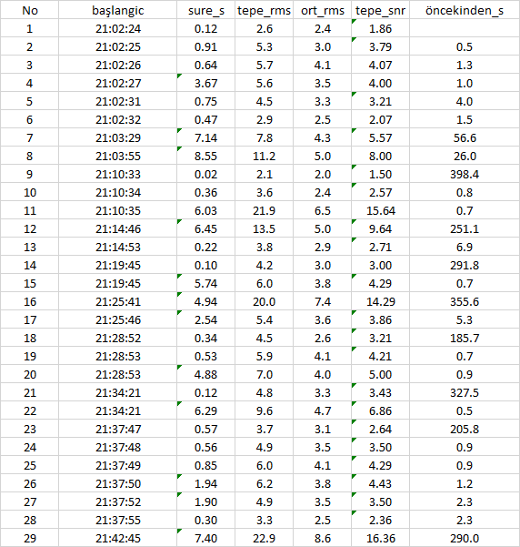Image resolution: width=520 pixels, height=547 pixels.
Task: Click the interval cell 26.0
Action: coord(465,156)
